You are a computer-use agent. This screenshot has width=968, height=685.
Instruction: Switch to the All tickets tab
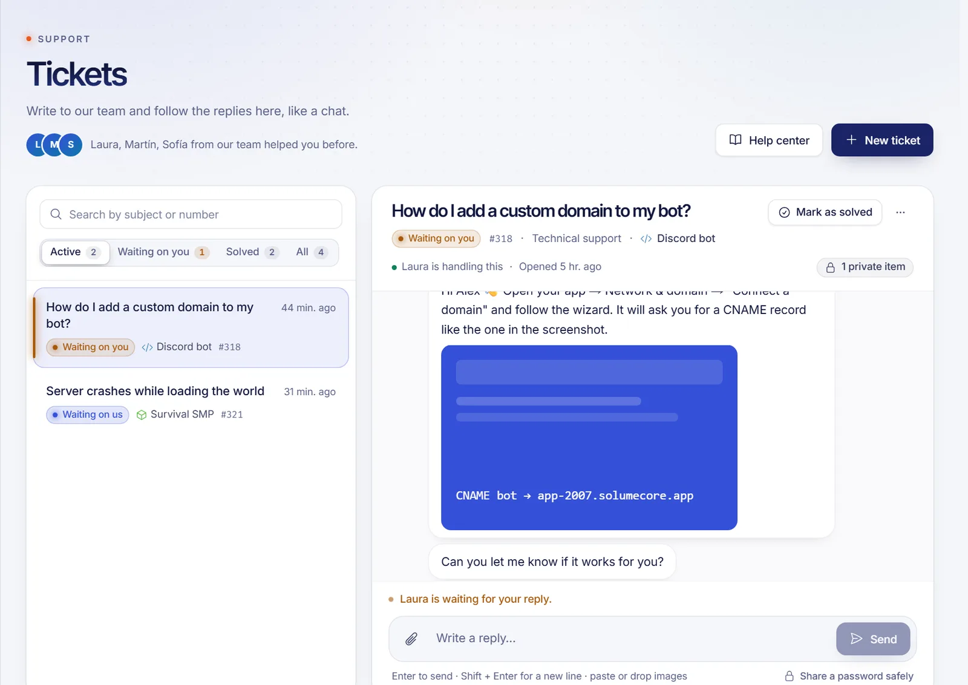pos(311,252)
